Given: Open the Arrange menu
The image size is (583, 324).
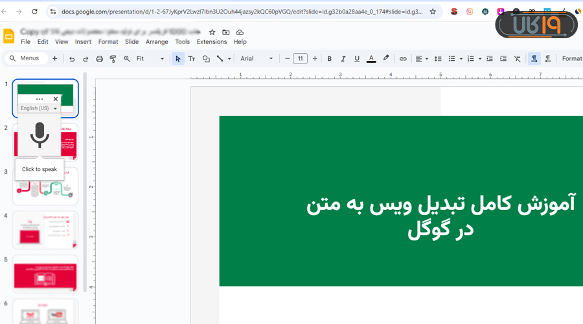Looking at the screenshot, I should 157,41.
